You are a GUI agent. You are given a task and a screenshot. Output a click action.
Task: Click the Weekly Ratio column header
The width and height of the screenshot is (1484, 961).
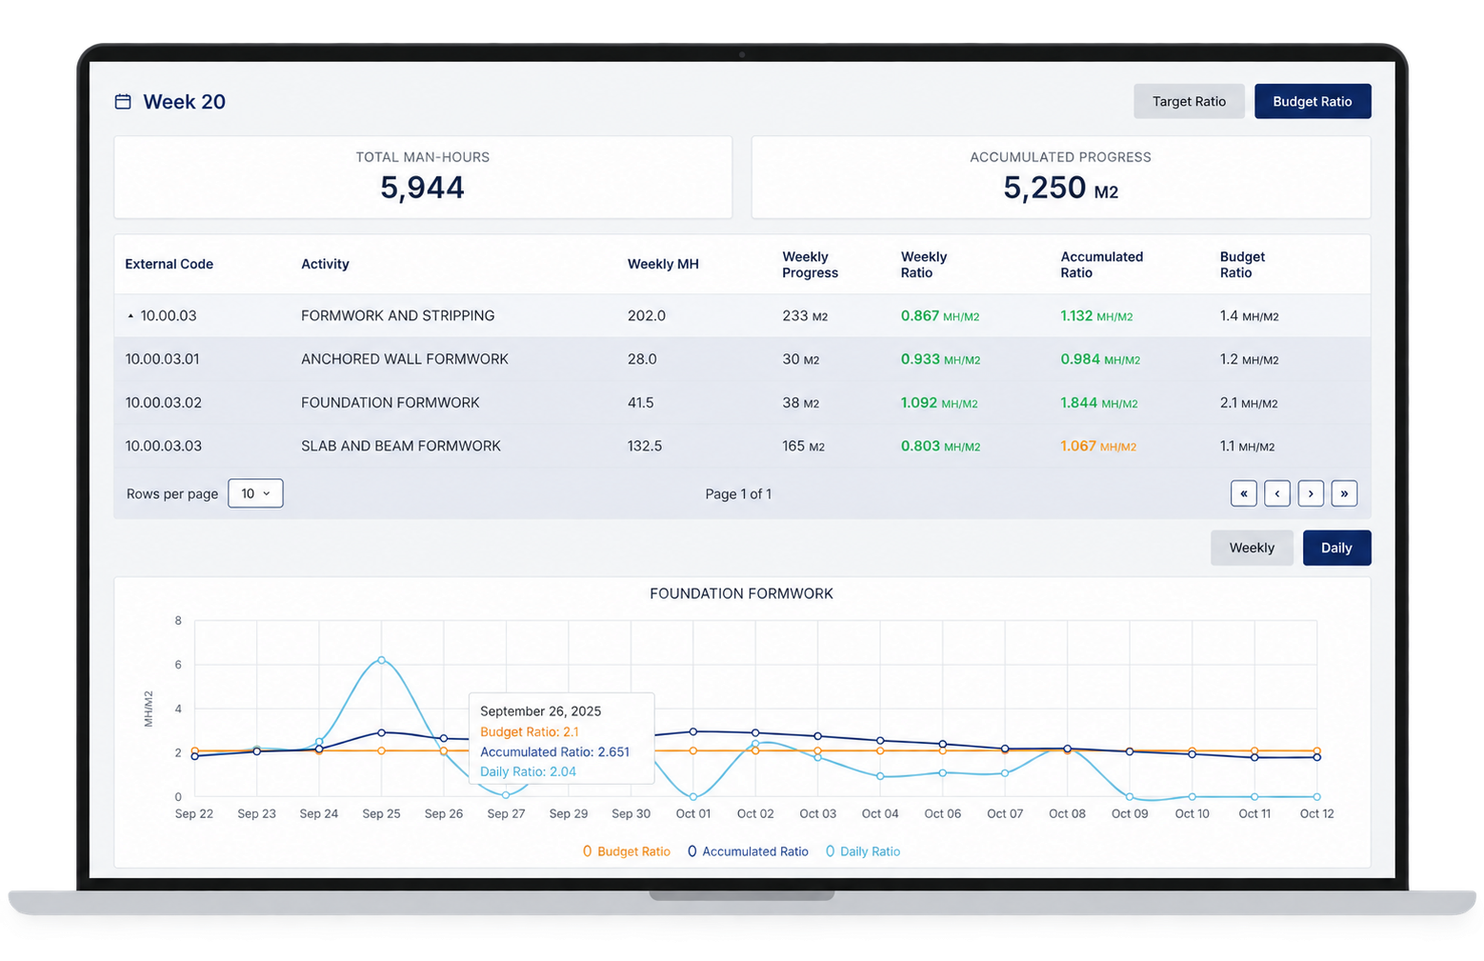[x=924, y=265]
